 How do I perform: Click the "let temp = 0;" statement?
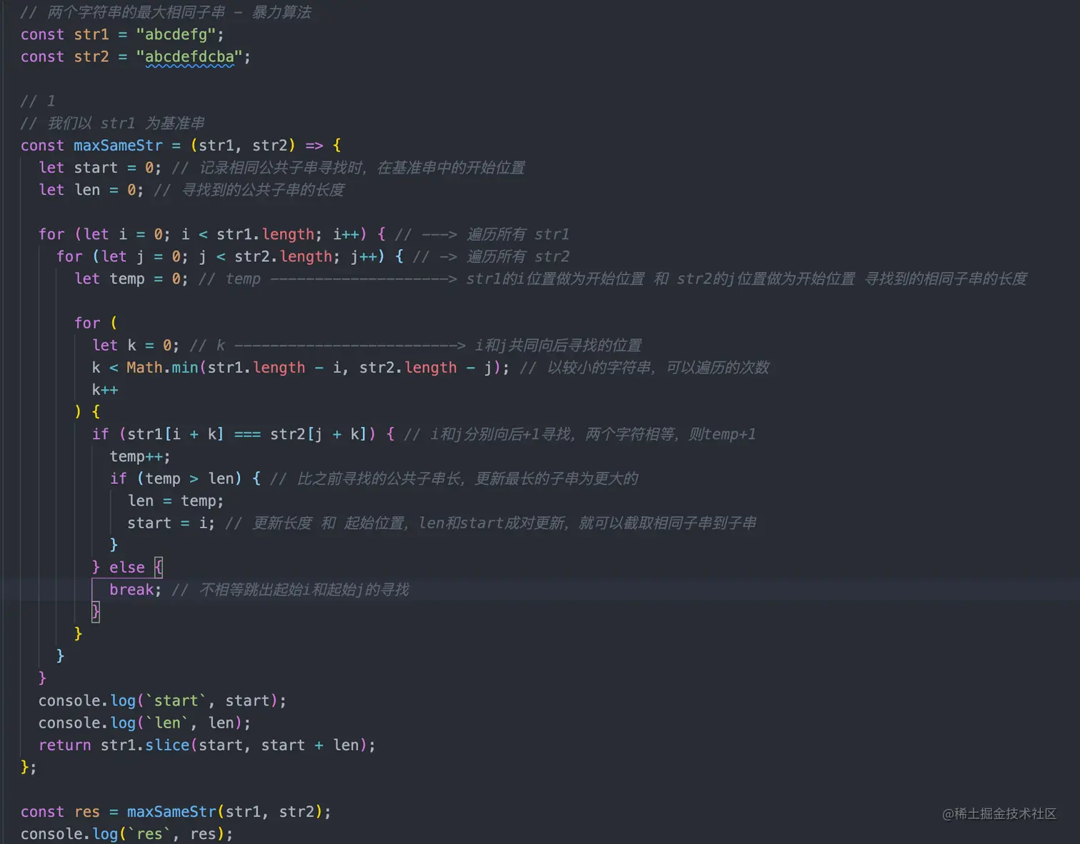[x=131, y=278]
